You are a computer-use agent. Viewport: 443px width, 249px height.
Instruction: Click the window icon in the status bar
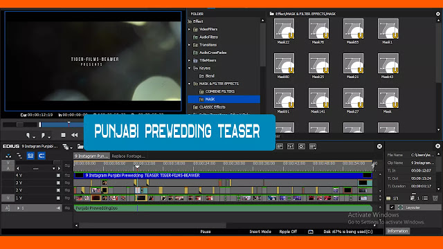coord(311,232)
